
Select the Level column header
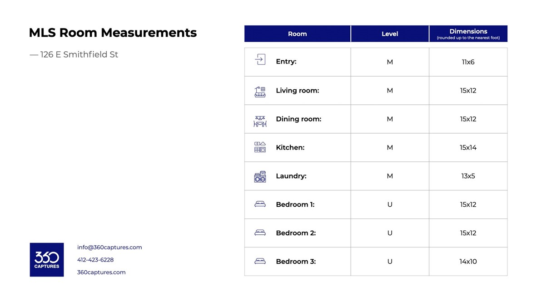390,34
